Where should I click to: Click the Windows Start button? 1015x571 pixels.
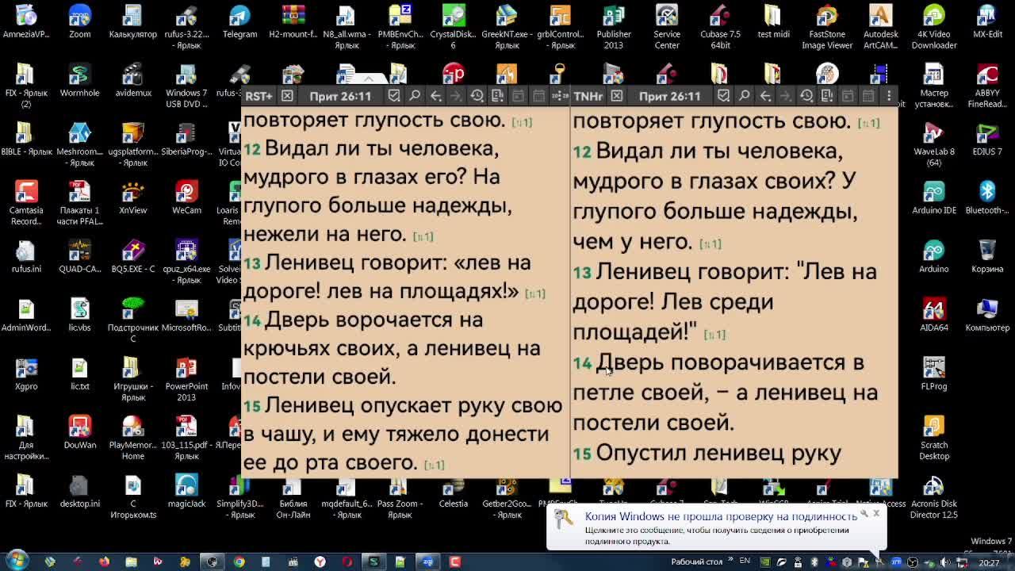pyautogui.click(x=17, y=561)
